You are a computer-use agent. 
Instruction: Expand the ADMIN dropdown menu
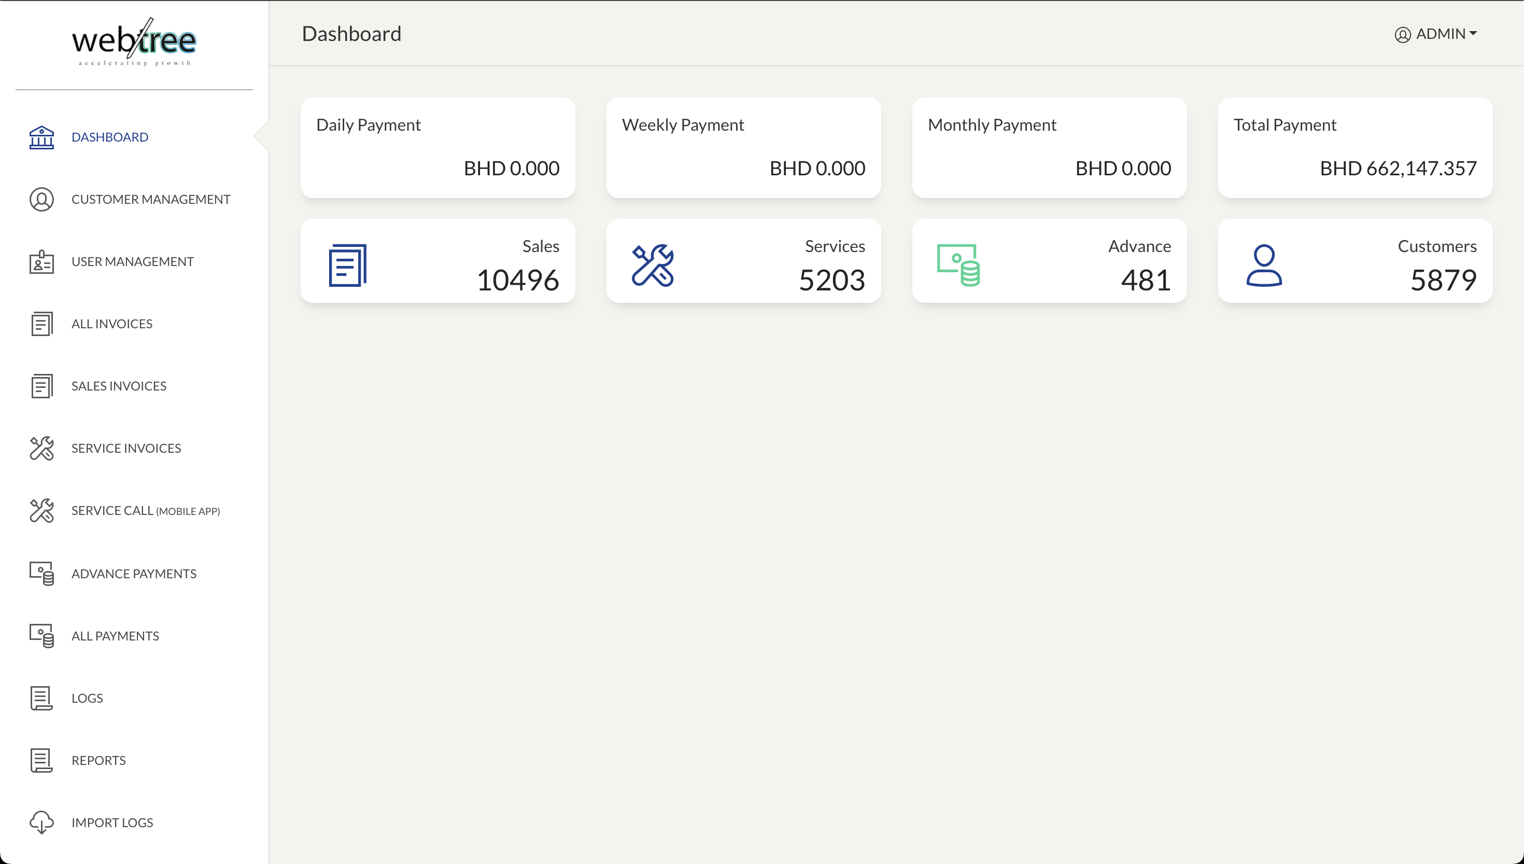[x=1439, y=34]
